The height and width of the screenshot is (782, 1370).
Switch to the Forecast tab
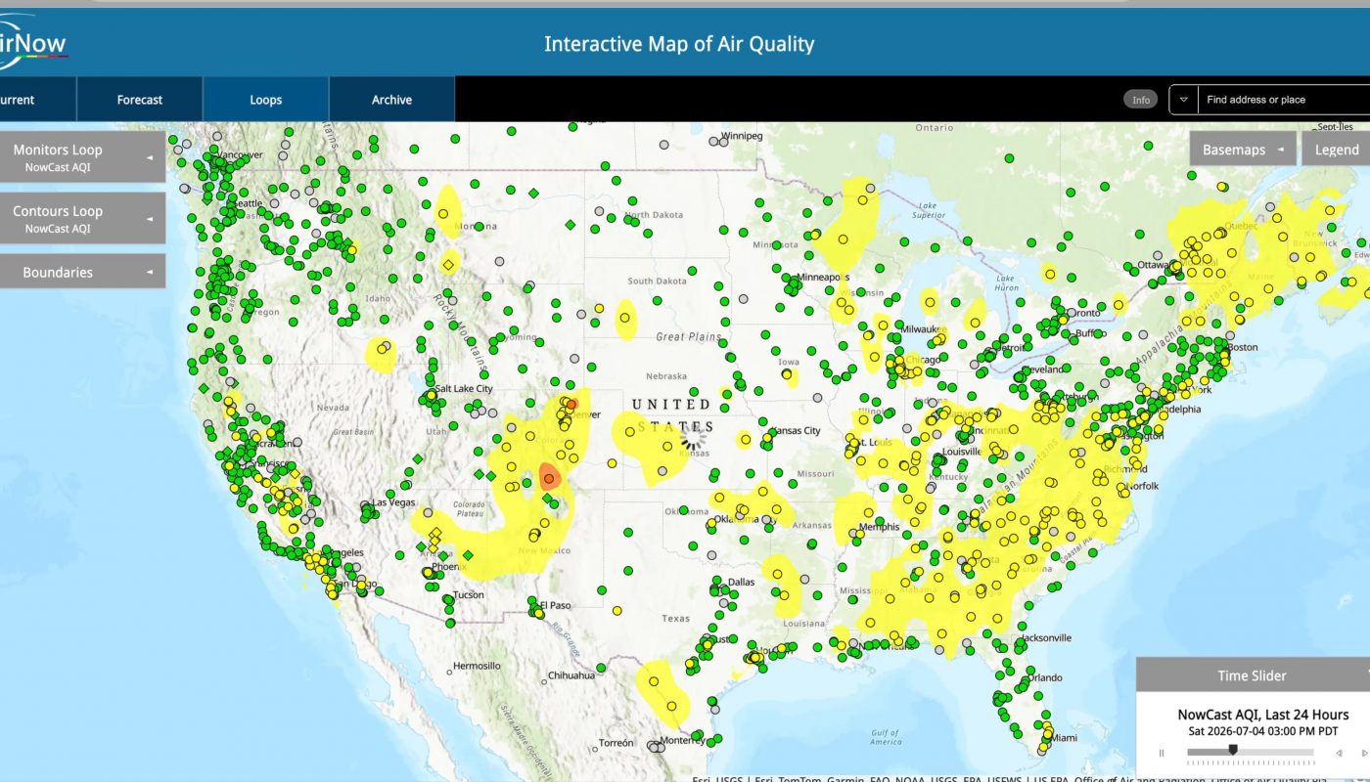[140, 100]
